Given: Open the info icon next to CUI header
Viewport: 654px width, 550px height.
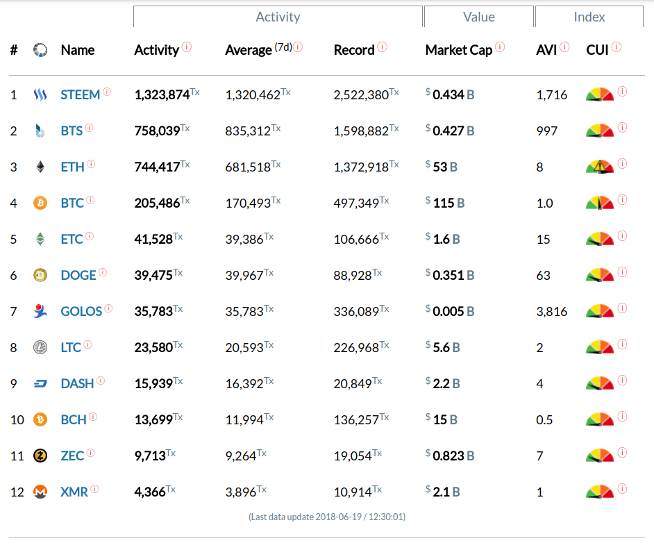Looking at the screenshot, I should pyautogui.click(x=616, y=47).
